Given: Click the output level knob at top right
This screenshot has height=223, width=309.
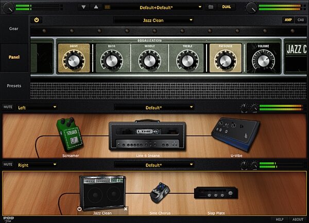Looking at the screenshot, I should point(251,8).
